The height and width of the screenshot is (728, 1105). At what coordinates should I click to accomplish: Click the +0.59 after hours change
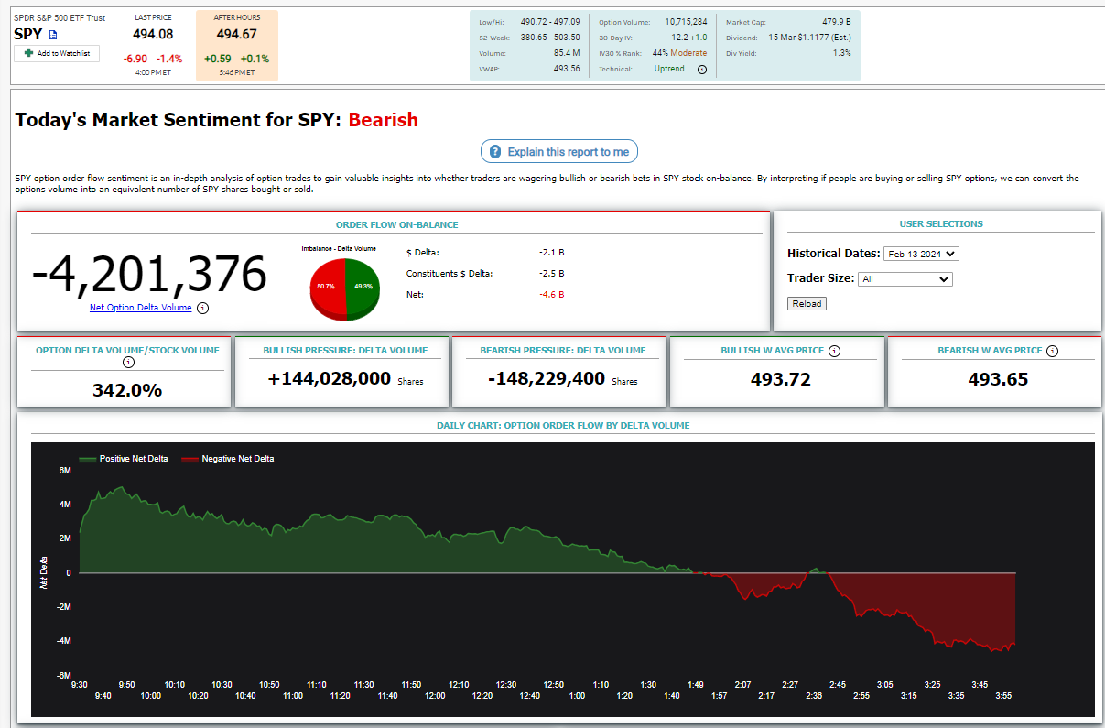tap(218, 59)
